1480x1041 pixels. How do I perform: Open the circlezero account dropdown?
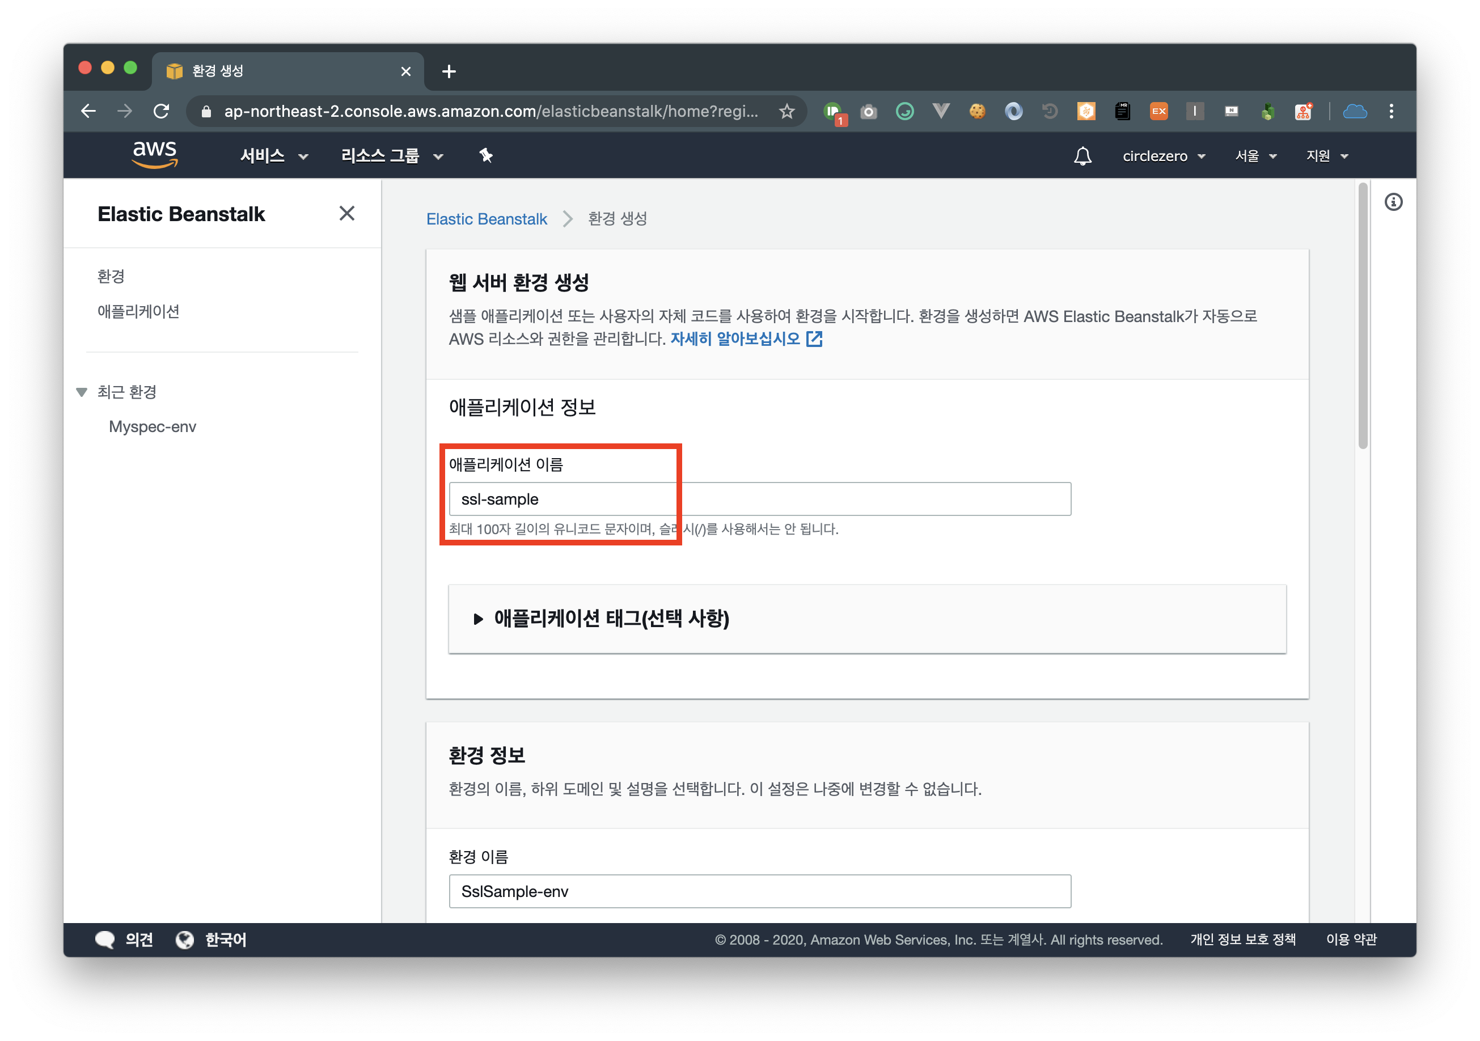tap(1164, 156)
